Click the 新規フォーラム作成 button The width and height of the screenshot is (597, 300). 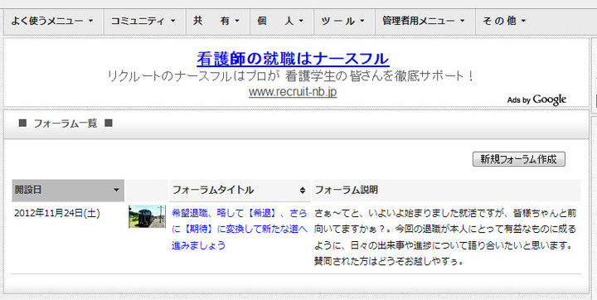tap(518, 159)
